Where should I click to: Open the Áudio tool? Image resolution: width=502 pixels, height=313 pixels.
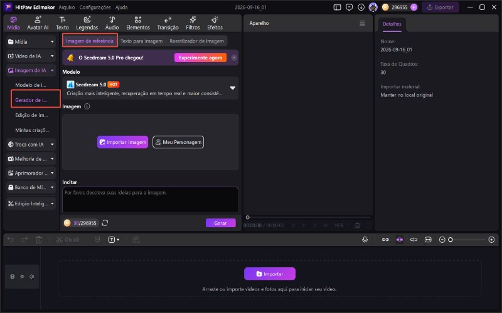pos(112,23)
